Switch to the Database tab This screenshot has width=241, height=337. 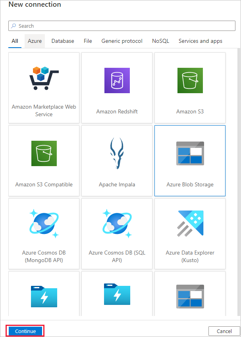63,41
